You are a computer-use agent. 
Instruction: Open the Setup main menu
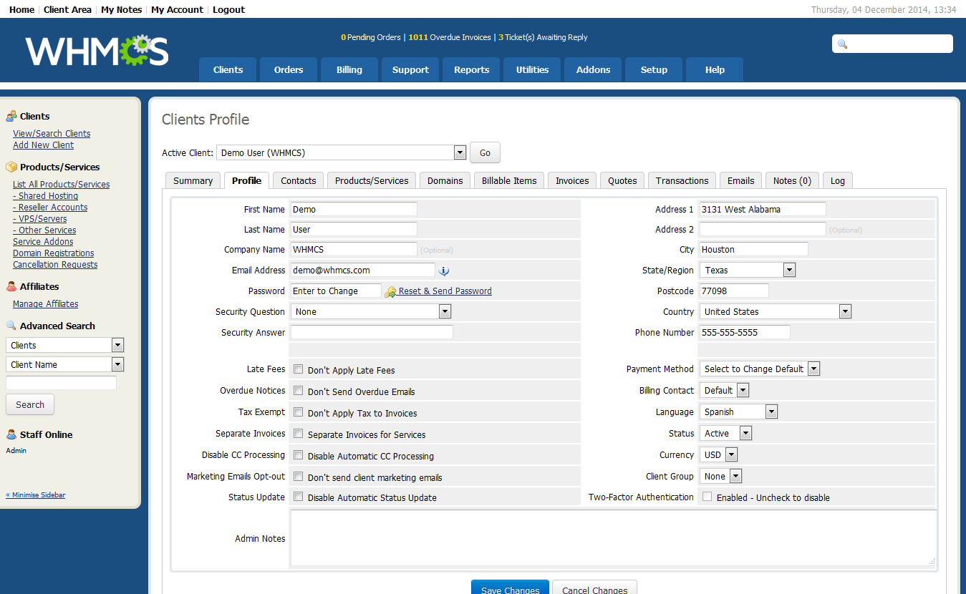tap(654, 69)
